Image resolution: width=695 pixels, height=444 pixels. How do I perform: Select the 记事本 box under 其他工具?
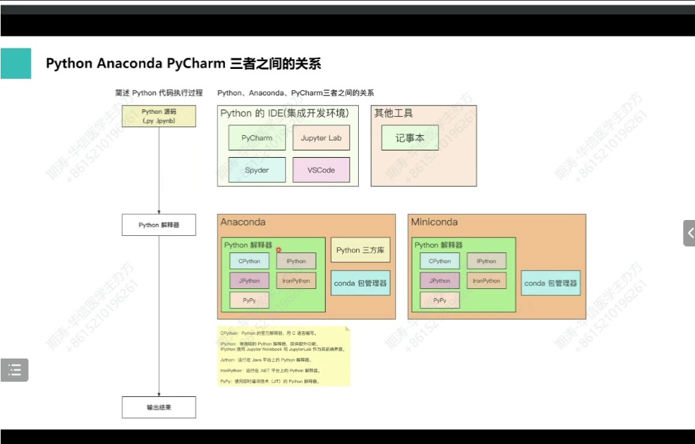pyautogui.click(x=411, y=138)
